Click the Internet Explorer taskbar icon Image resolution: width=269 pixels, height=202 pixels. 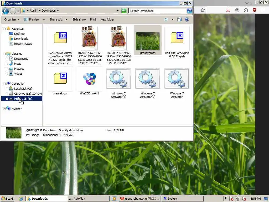21,199
